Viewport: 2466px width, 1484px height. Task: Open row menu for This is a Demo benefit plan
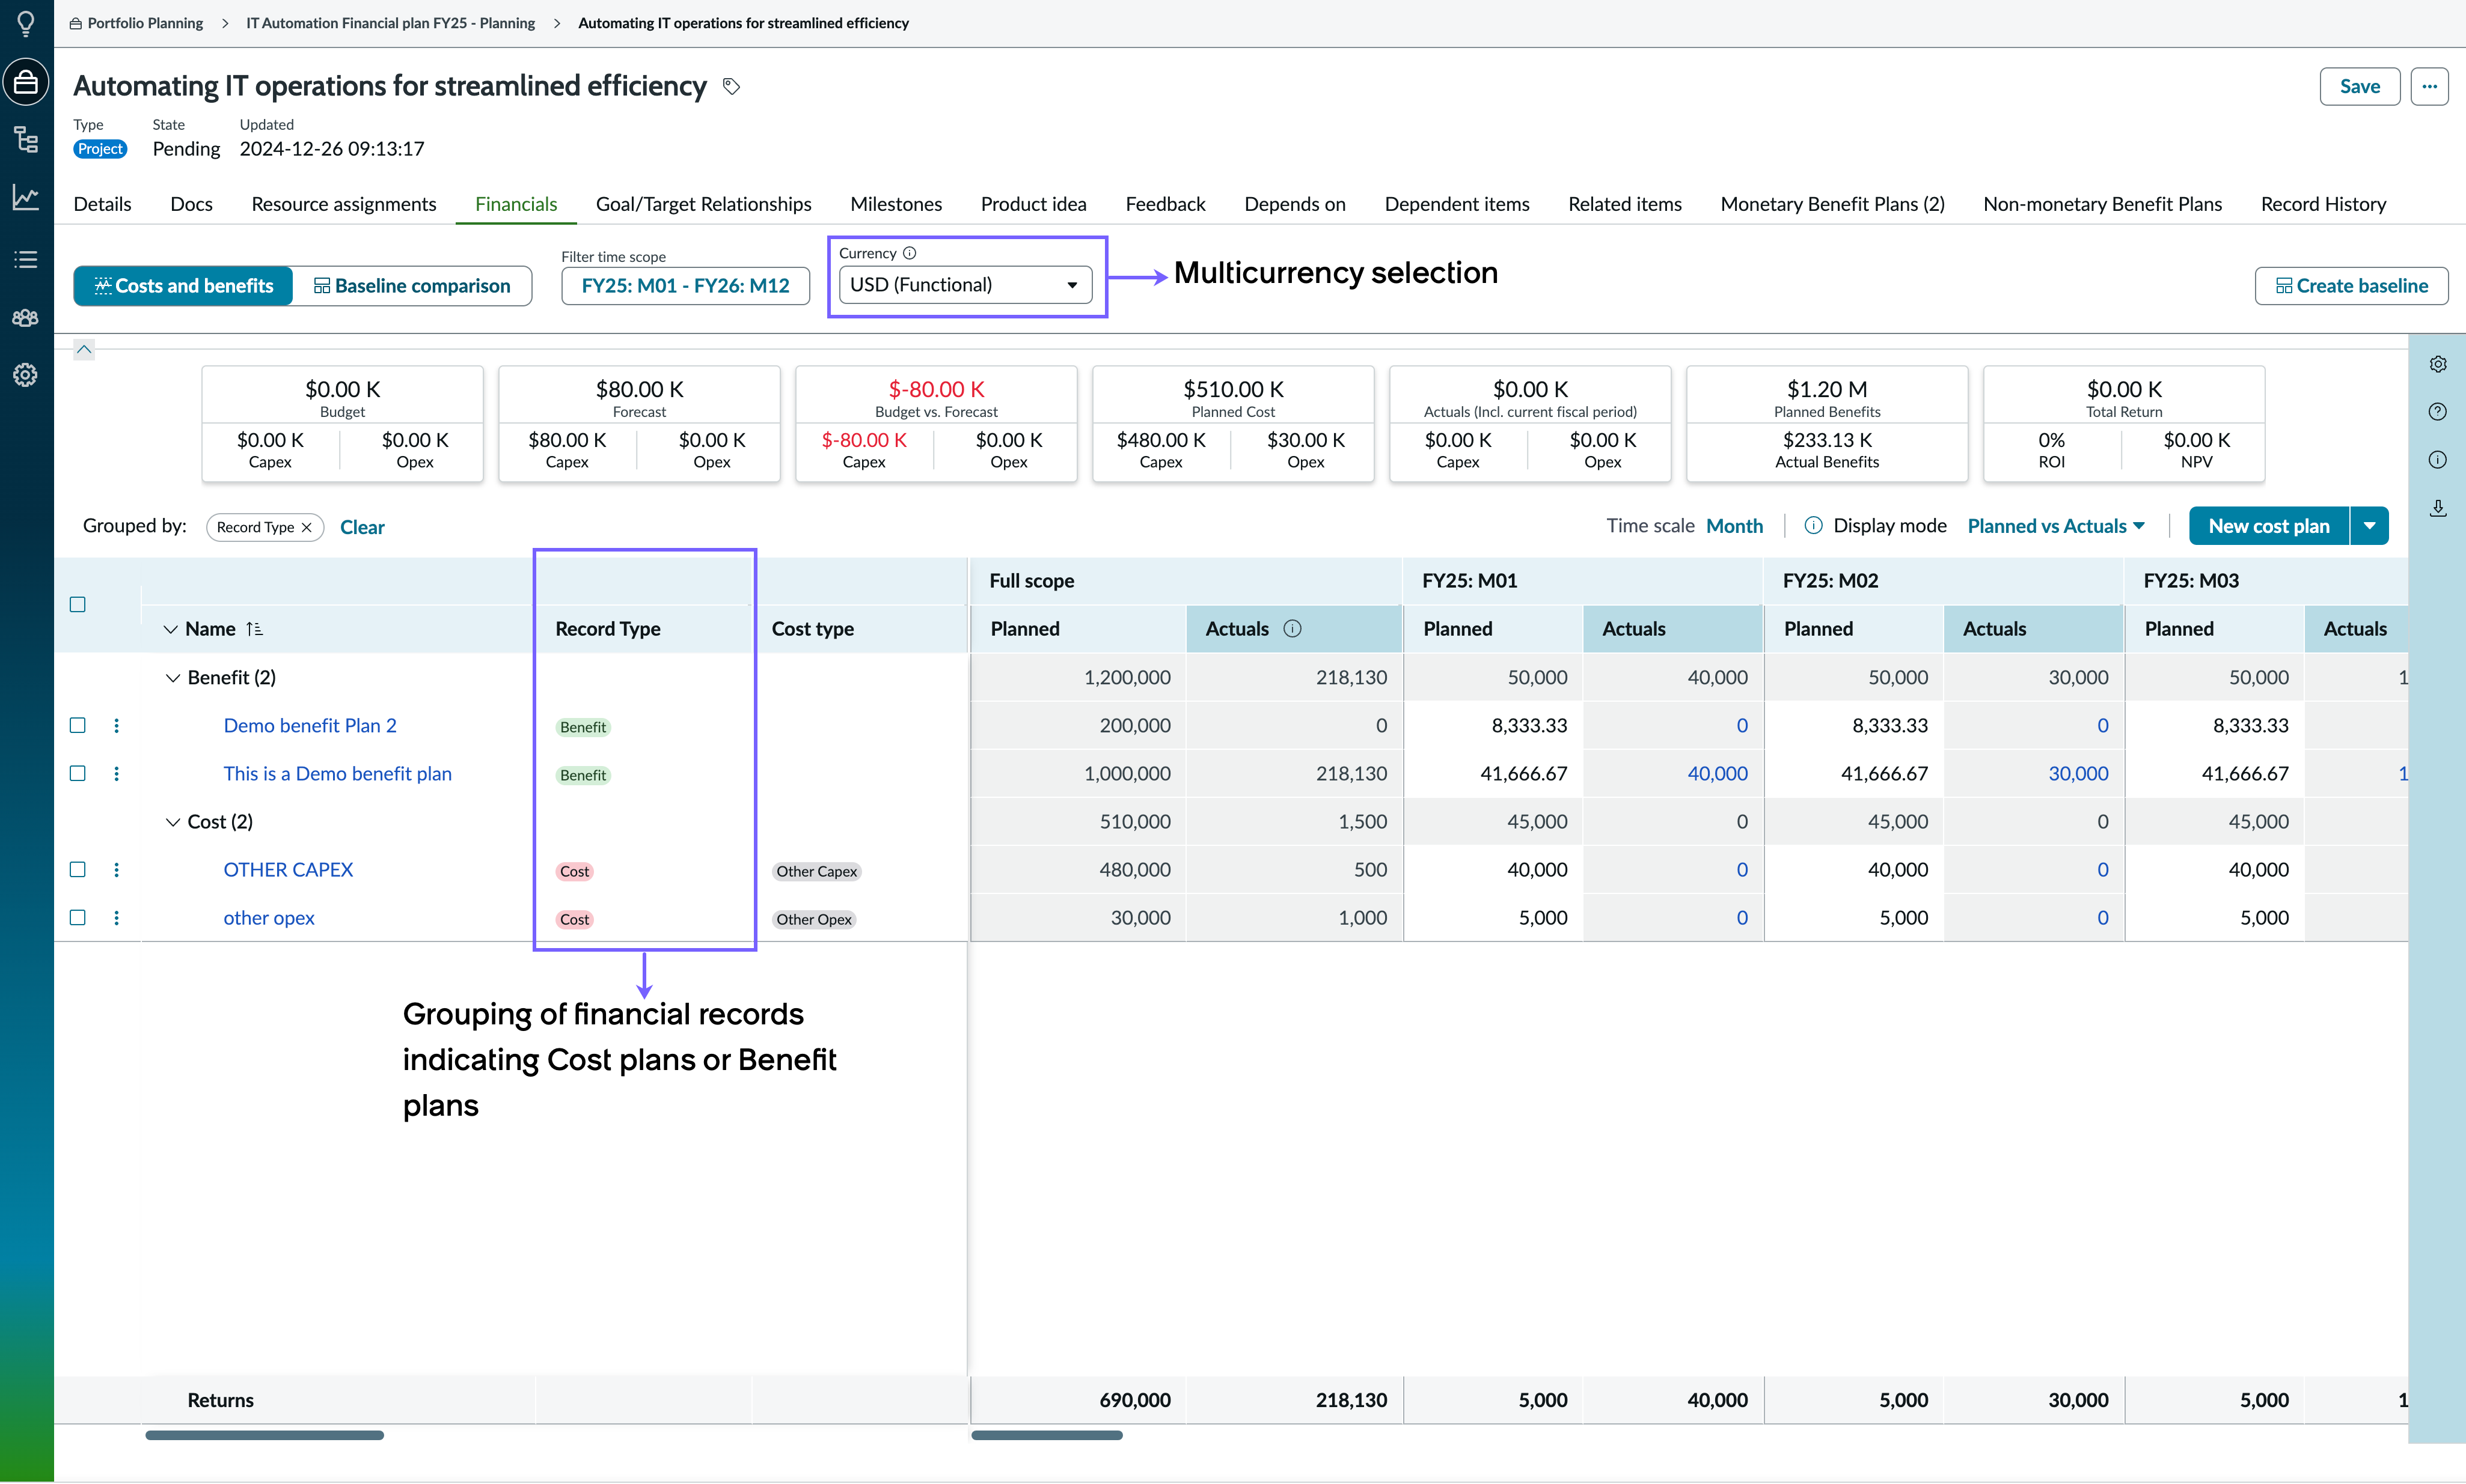[x=116, y=773]
